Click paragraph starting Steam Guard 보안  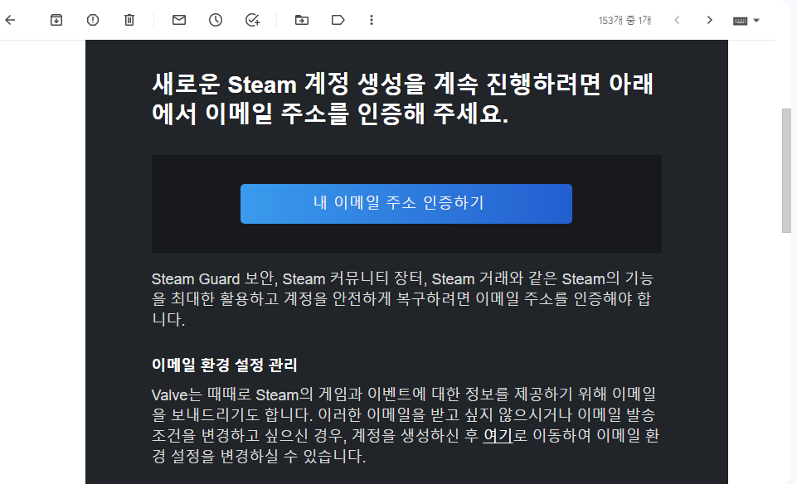coord(402,298)
